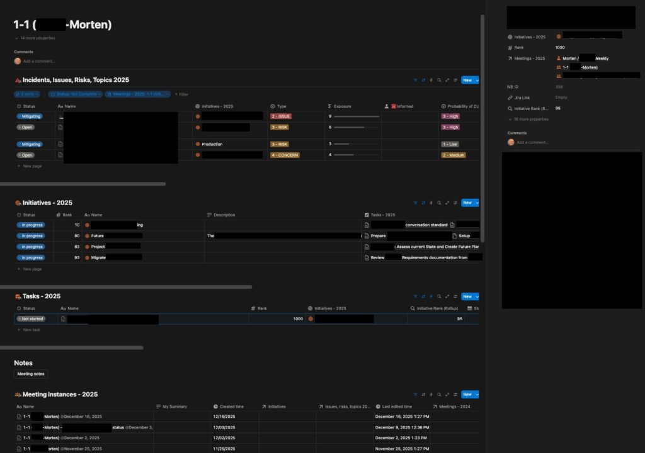Click the Exposure column header in Incidents table

pos(342,106)
